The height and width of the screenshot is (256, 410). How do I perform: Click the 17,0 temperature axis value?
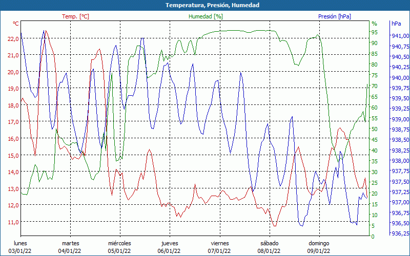pos(13,122)
